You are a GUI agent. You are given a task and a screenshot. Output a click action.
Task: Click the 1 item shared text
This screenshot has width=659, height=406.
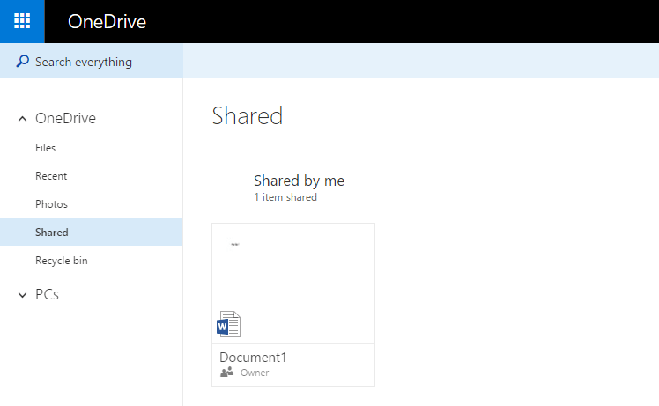(x=285, y=197)
